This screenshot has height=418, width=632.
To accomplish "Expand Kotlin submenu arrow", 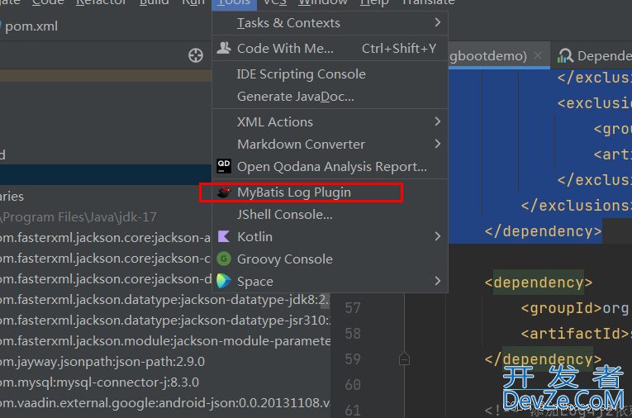I will (x=438, y=236).
